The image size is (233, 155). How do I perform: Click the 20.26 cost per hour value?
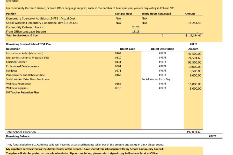click(136, 27)
